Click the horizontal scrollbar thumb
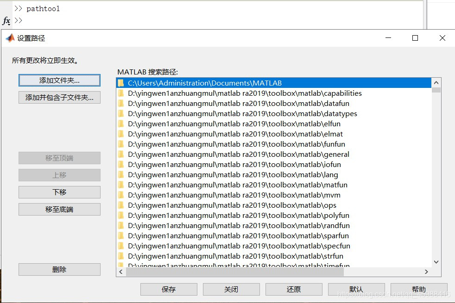 coord(235,272)
